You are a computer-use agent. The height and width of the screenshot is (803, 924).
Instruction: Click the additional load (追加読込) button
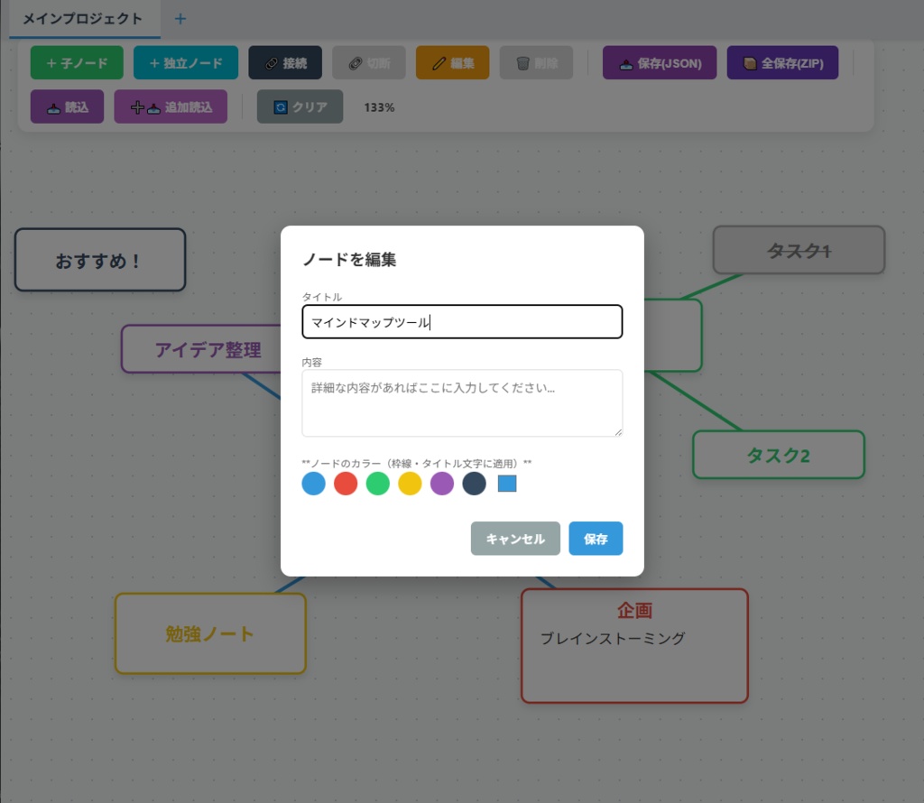pyautogui.click(x=171, y=106)
